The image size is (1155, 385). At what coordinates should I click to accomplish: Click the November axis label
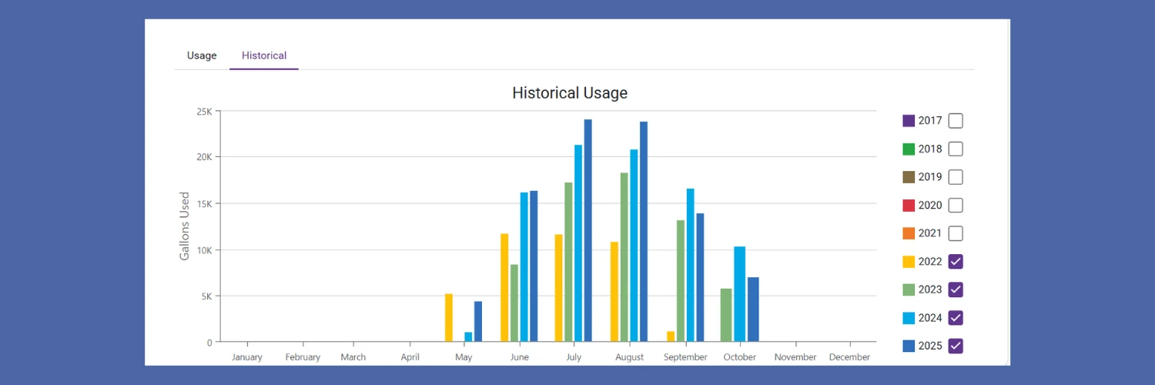pyautogui.click(x=795, y=357)
